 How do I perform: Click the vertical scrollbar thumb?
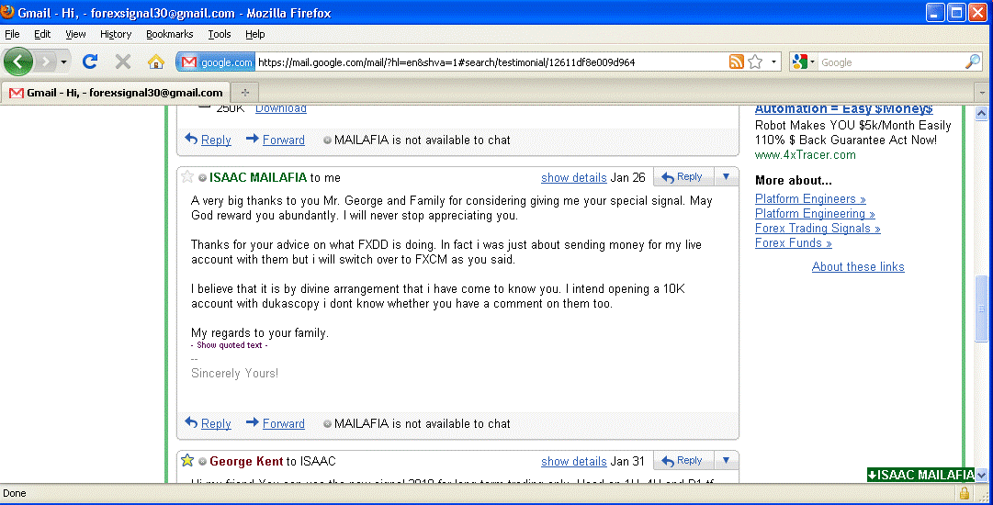[982, 309]
